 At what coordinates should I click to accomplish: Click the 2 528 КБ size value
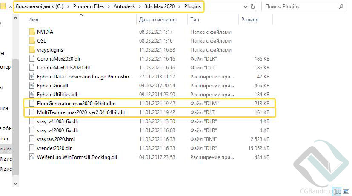(x=260, y=139)
